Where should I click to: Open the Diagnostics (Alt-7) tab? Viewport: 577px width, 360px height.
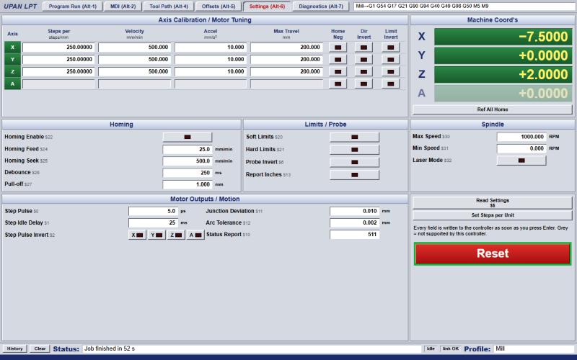[x=321, y=6]
